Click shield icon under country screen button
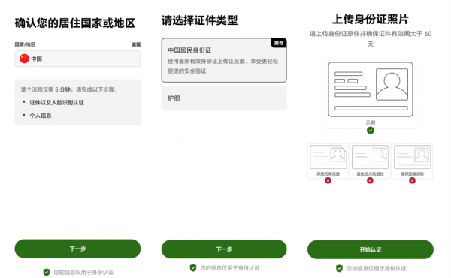The image size is (451, 278). click(x=47, y=272)
